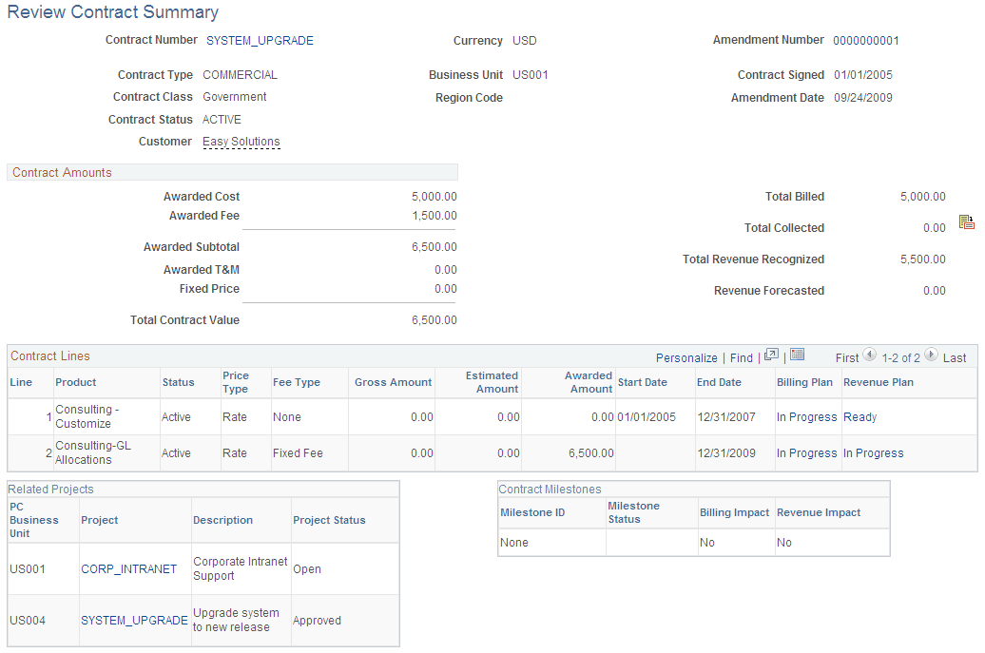Open the In Progress revenue plan for line 2
Viewport: 985px width, 653px height.
[873, 453]
